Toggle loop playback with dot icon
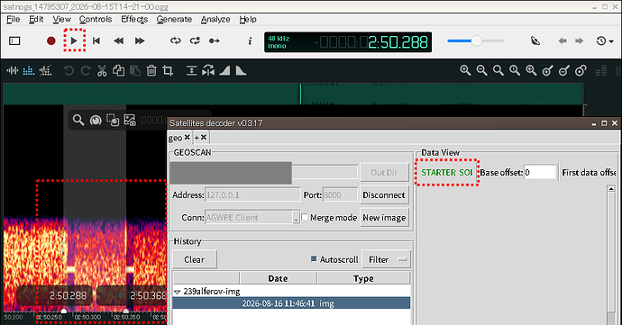 [x=195, y=41]
